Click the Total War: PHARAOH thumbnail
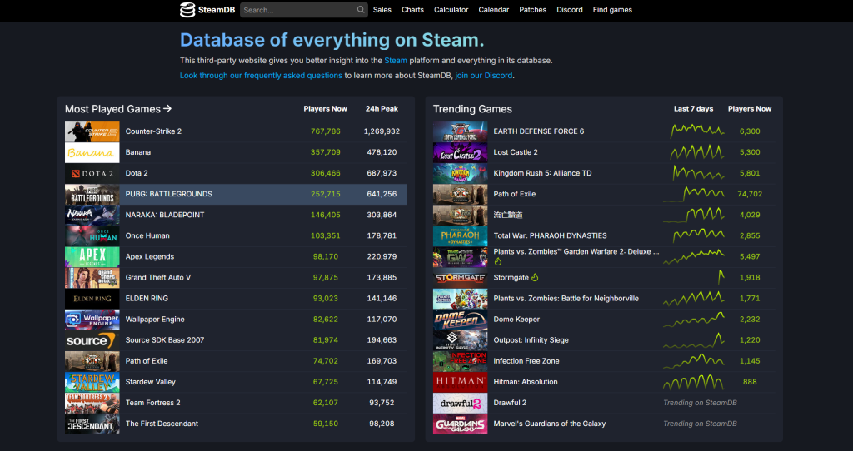 coord(460,235)
